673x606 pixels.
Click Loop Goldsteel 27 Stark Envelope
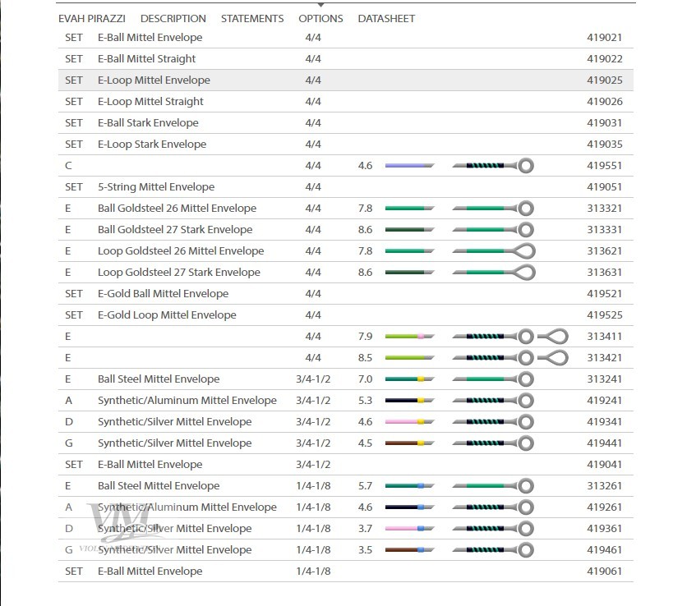click(179, 273)
